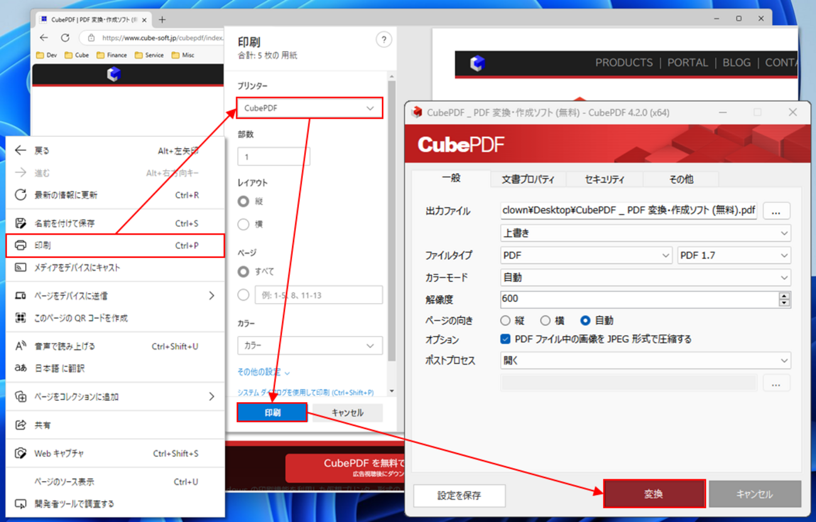Switch to the セキュリティ tab
This screenshot has width=816, height=522.
604,179
